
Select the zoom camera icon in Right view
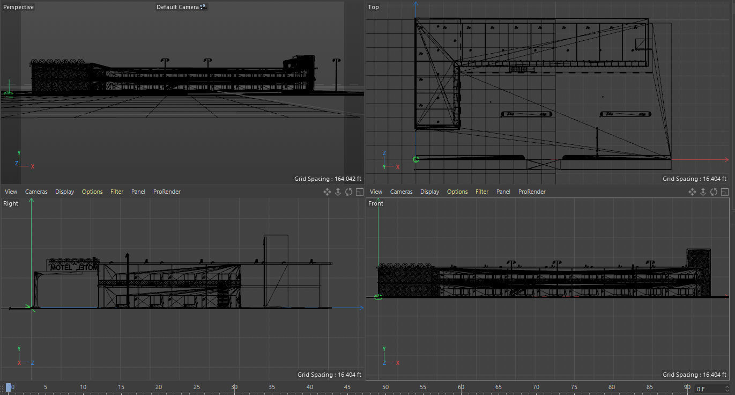click(x=338, y=192)
